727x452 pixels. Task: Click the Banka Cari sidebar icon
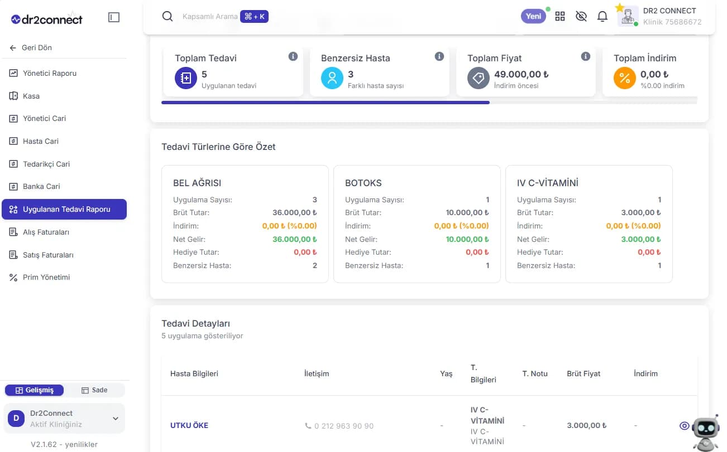pos(13,186)
